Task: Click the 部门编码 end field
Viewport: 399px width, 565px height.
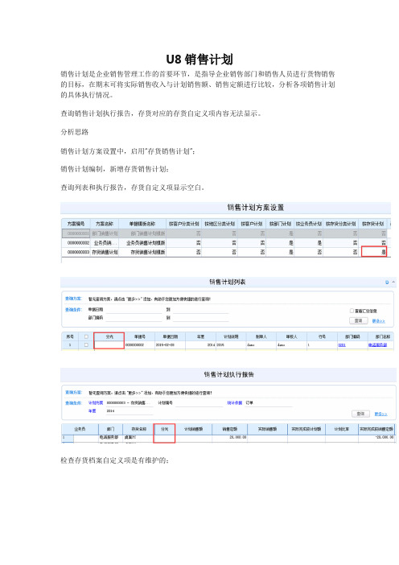Action: point(200,318)
